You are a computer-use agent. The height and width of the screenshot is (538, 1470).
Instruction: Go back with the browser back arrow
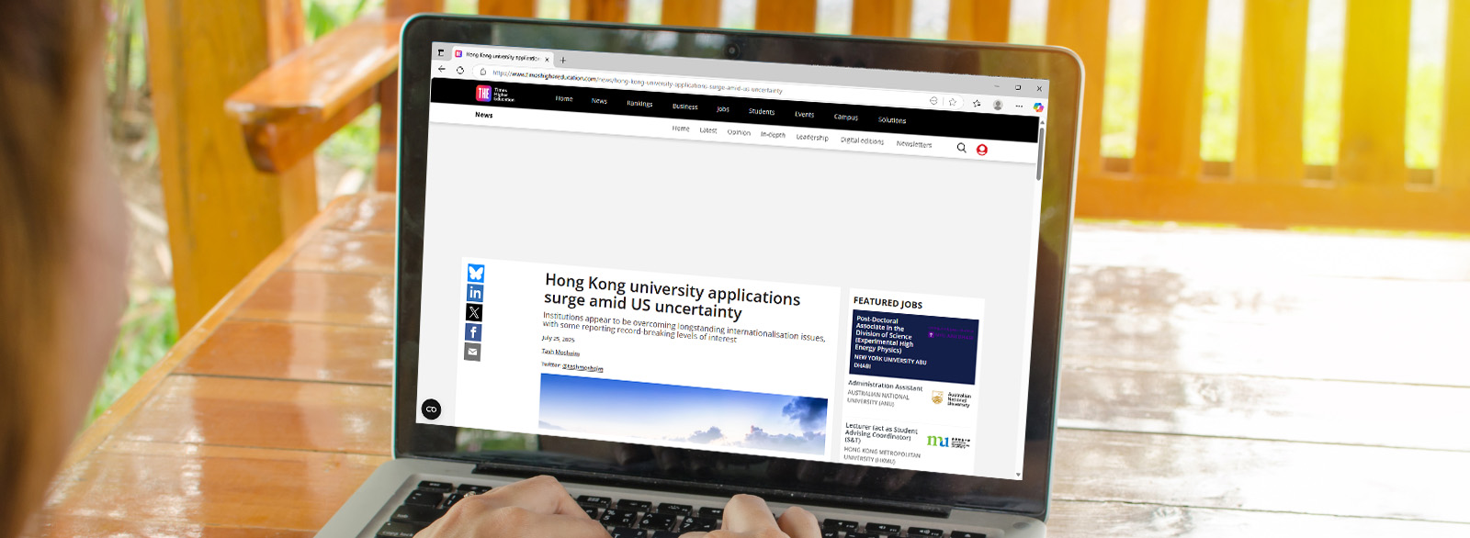(442, 69)
